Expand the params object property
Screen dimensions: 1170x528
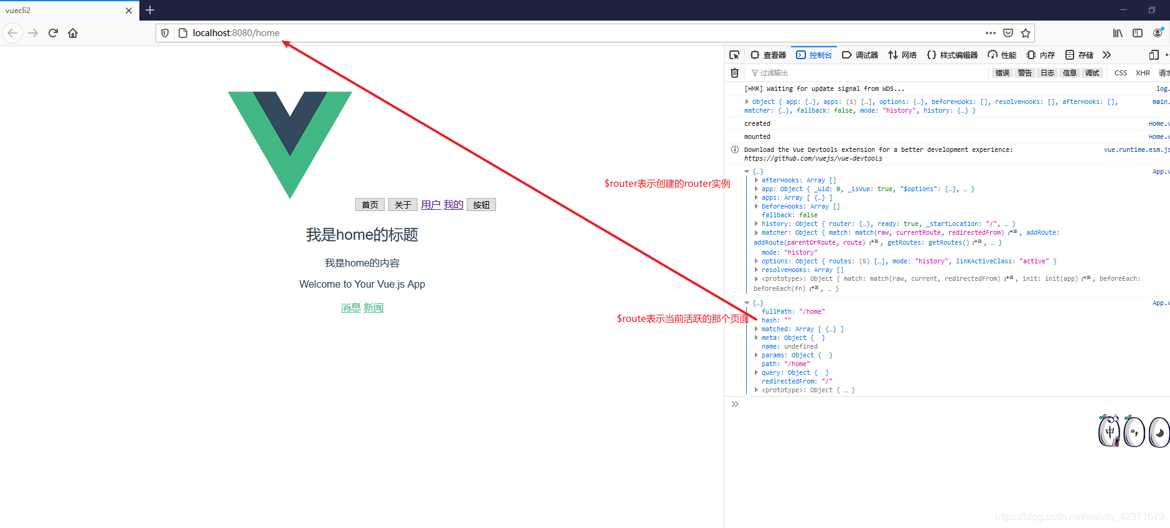756,355
